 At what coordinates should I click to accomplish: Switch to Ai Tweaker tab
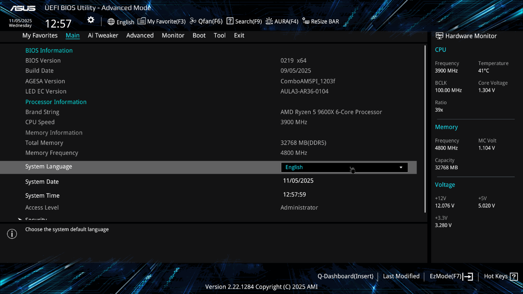(x=103, y=35)
